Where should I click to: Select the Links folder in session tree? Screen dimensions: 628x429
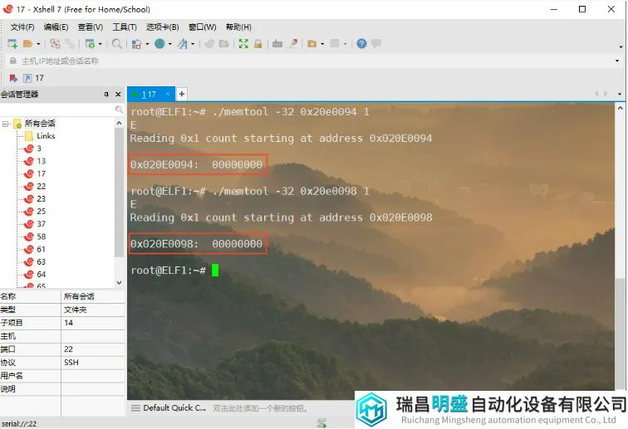(41, 136)
